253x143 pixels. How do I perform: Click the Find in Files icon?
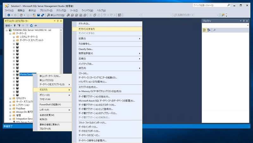(223, 15)
